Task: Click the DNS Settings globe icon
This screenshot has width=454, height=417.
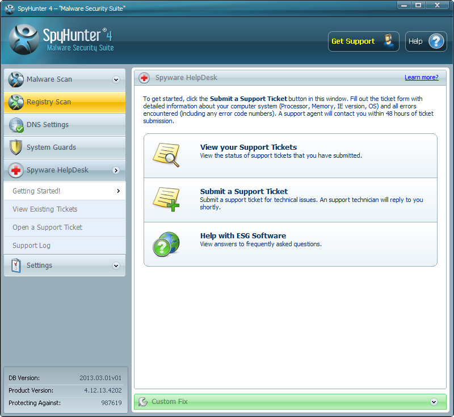Action: (16, 125)
